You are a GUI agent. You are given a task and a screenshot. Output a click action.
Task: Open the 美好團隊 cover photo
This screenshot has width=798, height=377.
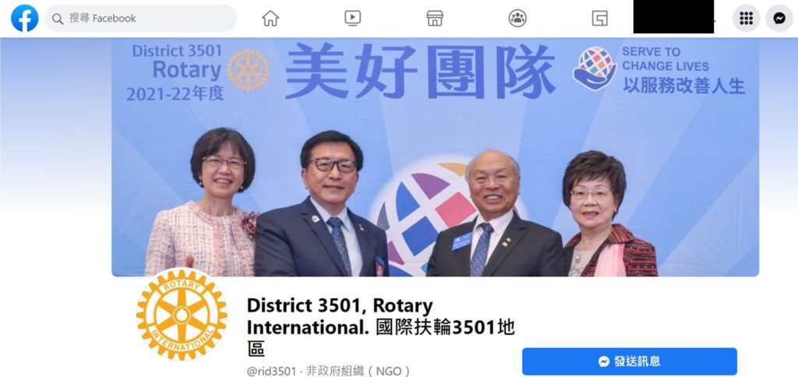tap(435, 157)
